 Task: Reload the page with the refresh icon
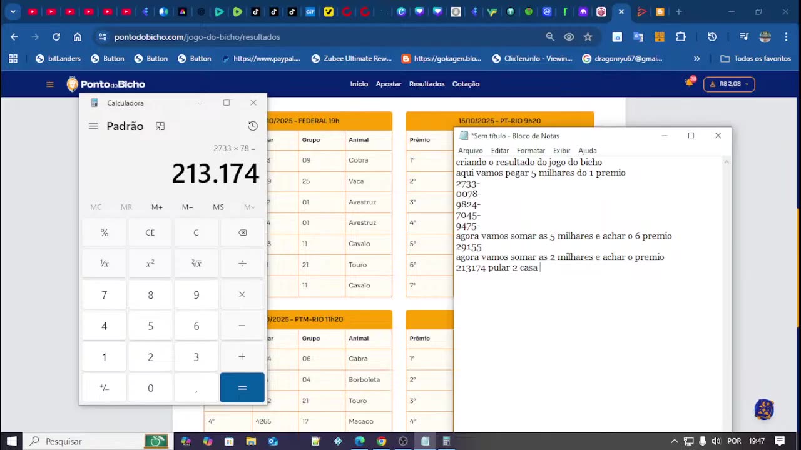point(56,37)
